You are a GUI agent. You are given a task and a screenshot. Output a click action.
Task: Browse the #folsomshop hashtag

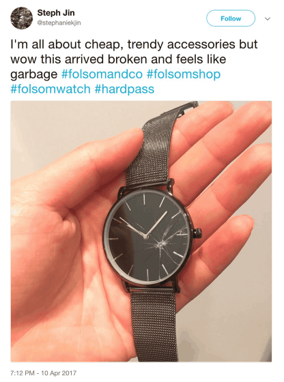click(x=184, y=74)
